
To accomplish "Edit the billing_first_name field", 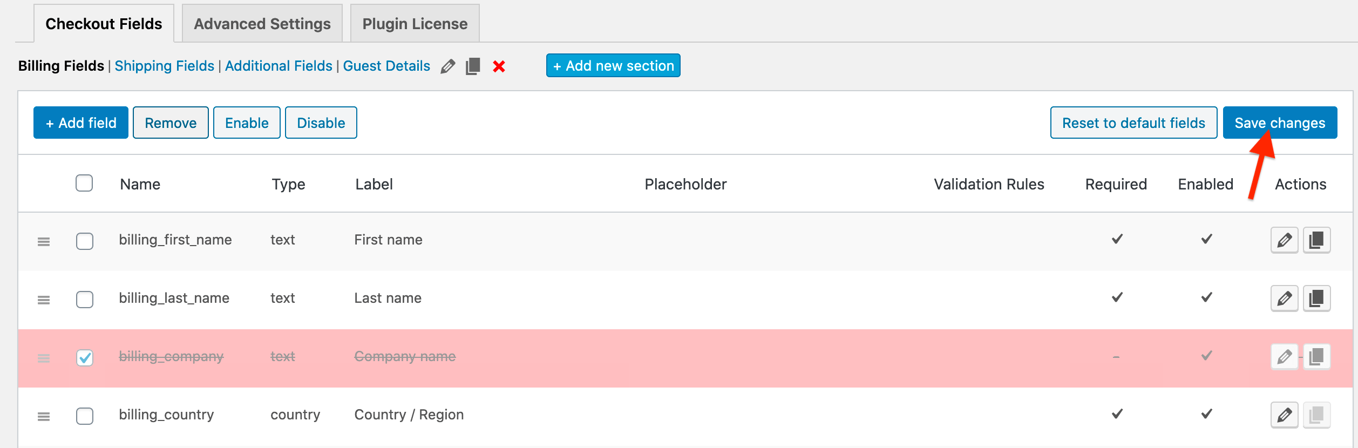I will pos(1284,240).
